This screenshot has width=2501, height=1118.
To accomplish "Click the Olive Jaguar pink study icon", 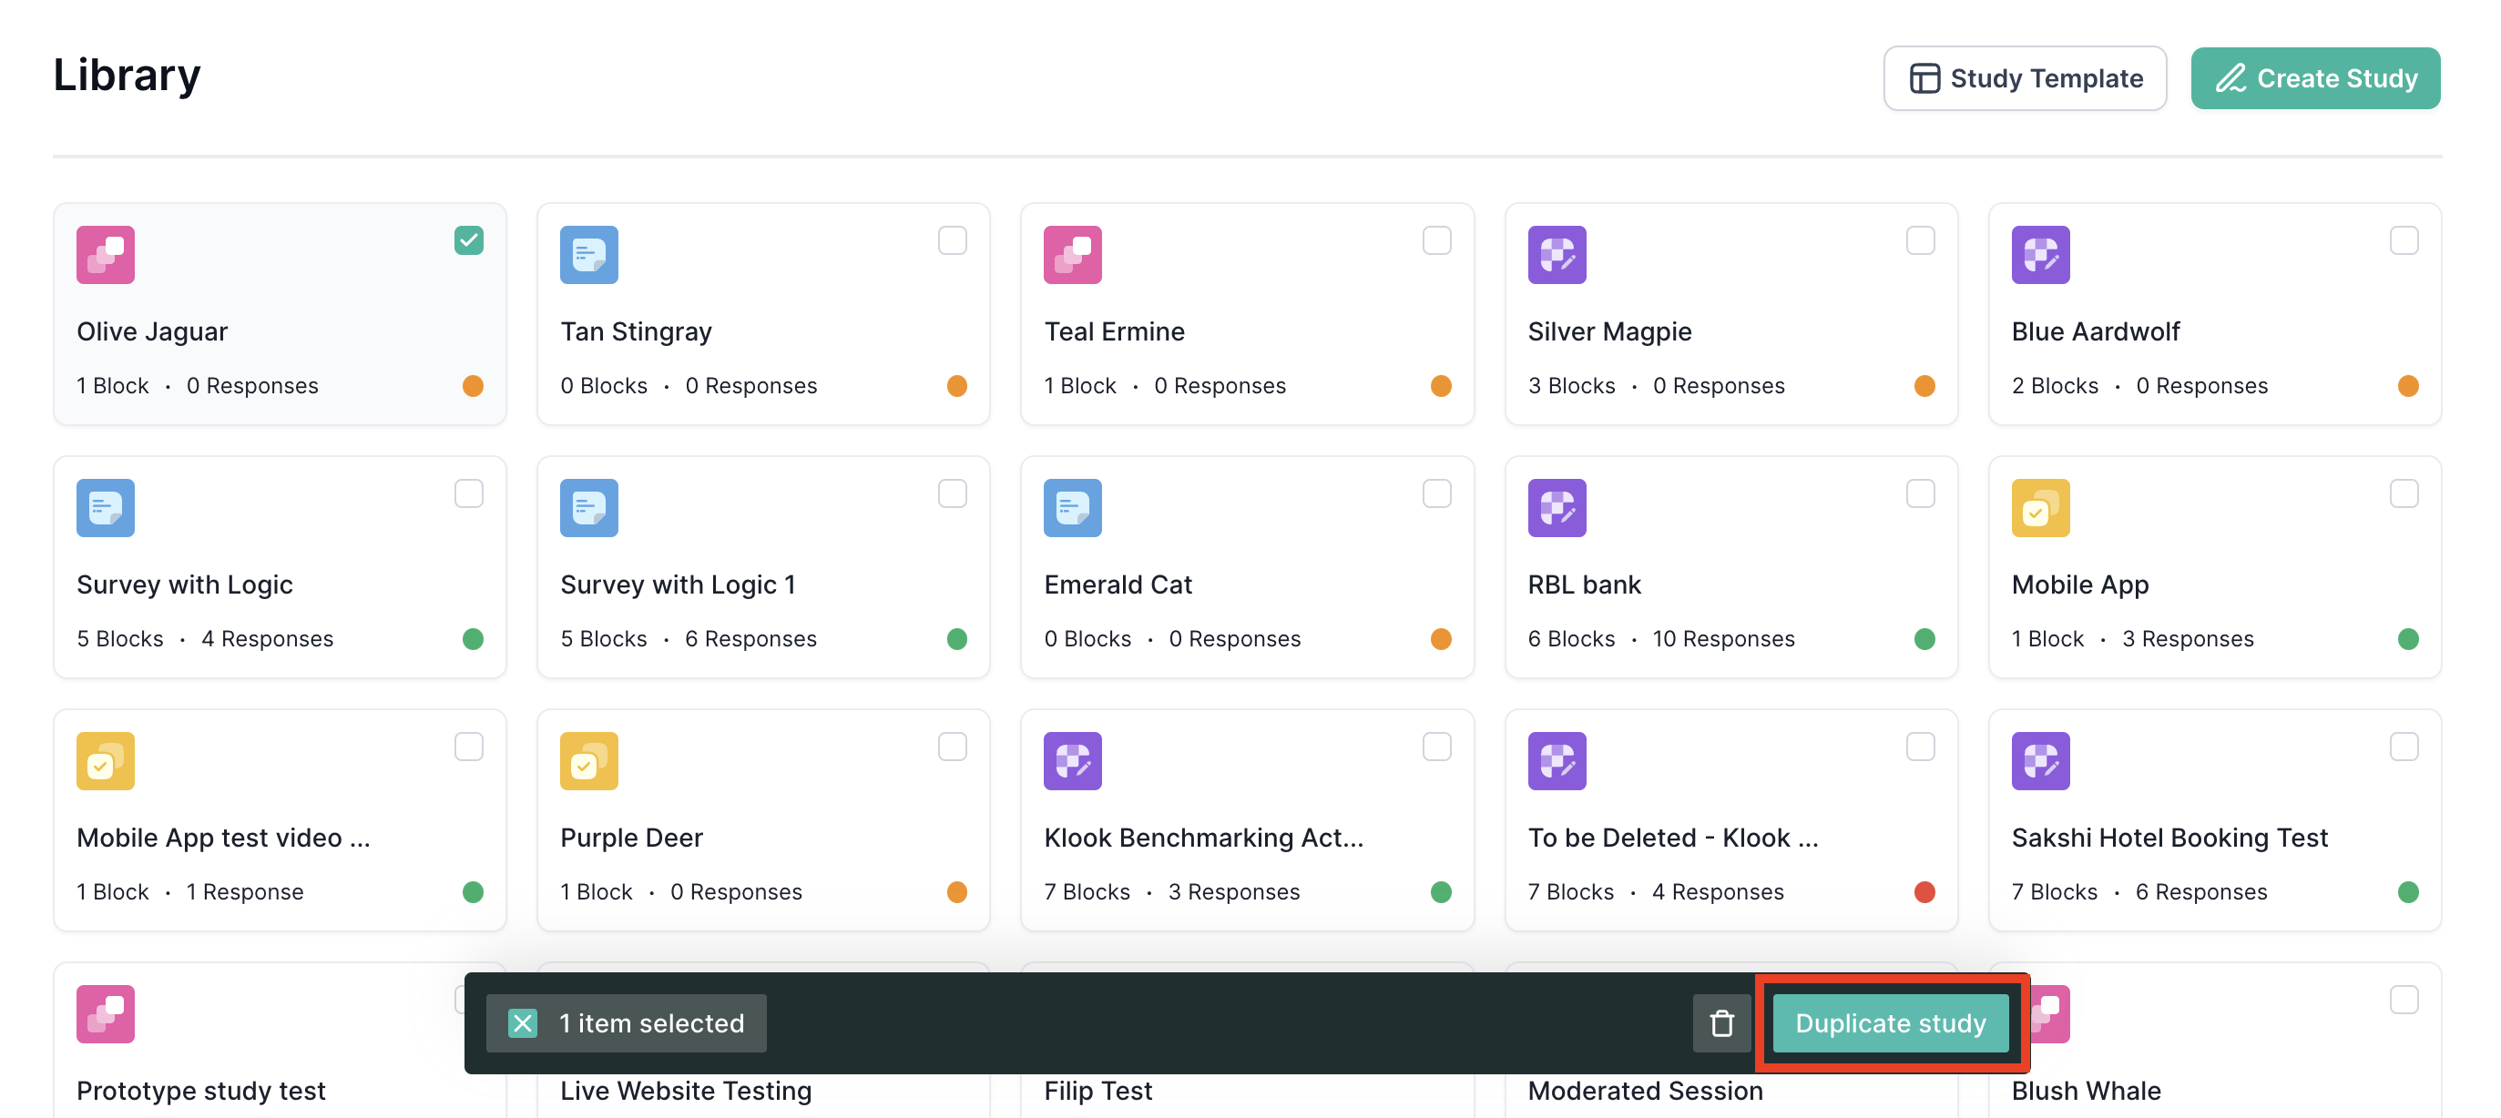I will pyautogui.click(x=105, y=254).
